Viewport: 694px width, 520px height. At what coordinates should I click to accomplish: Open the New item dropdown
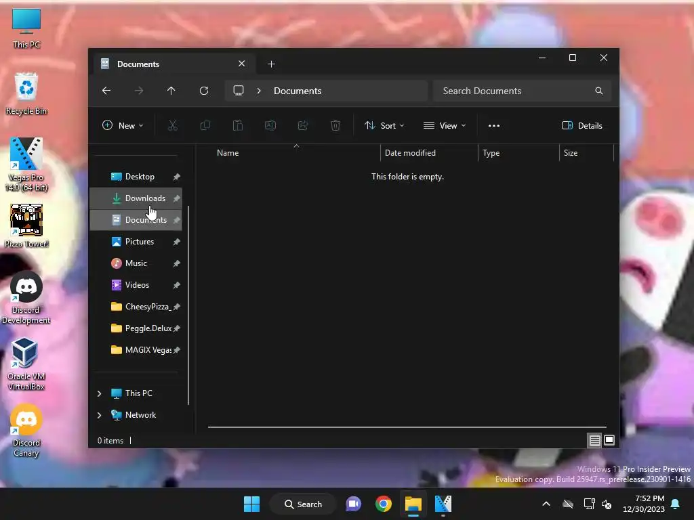[123, 125]
